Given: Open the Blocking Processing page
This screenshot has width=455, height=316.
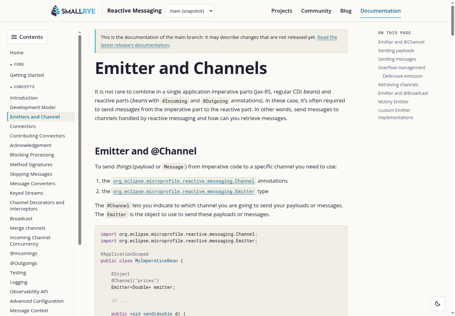Looking at the screenshot, I should tap(32, 155).
